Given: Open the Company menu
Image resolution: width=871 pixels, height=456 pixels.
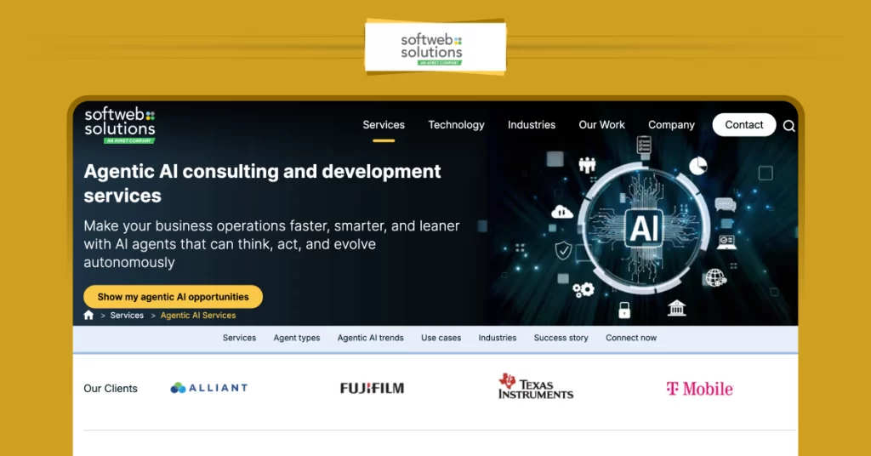Looking at the screenshot, I should [x=672, y=125].
